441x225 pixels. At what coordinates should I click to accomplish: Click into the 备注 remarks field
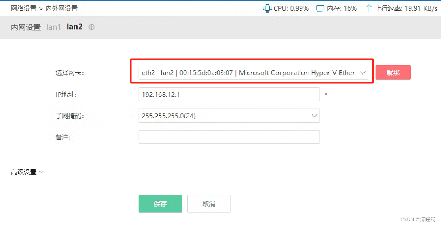(x=229, y=137)
